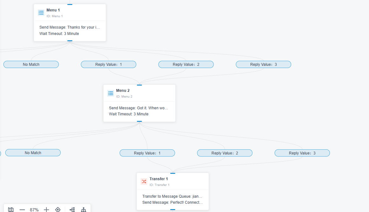
Task: Zoom in with the plus icon
Action: [x=46, y=210]
